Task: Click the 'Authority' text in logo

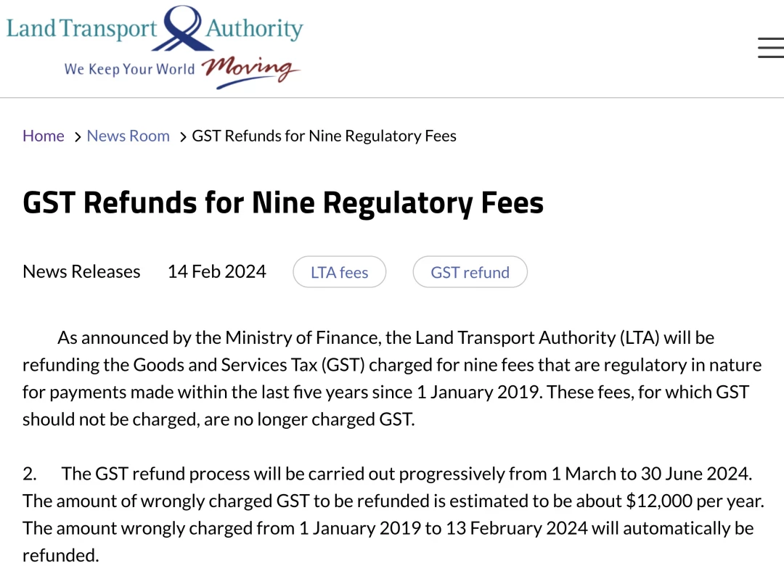Action: [x=255, y=29]
